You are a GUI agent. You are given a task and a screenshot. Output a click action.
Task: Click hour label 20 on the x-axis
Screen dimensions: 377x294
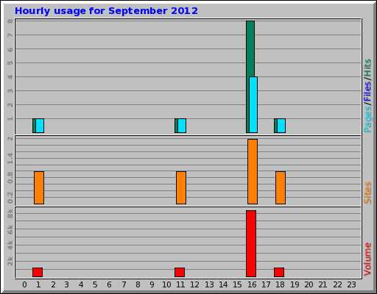point(309,284)
